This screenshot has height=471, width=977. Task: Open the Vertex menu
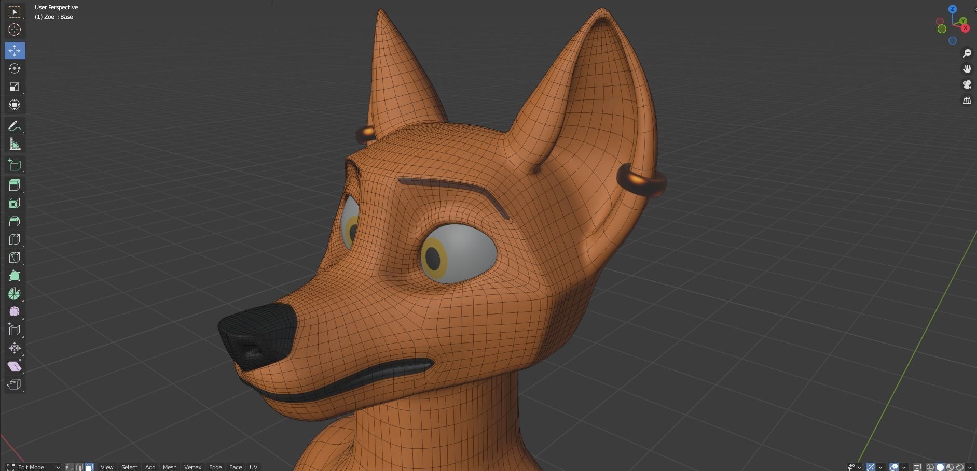192,467
